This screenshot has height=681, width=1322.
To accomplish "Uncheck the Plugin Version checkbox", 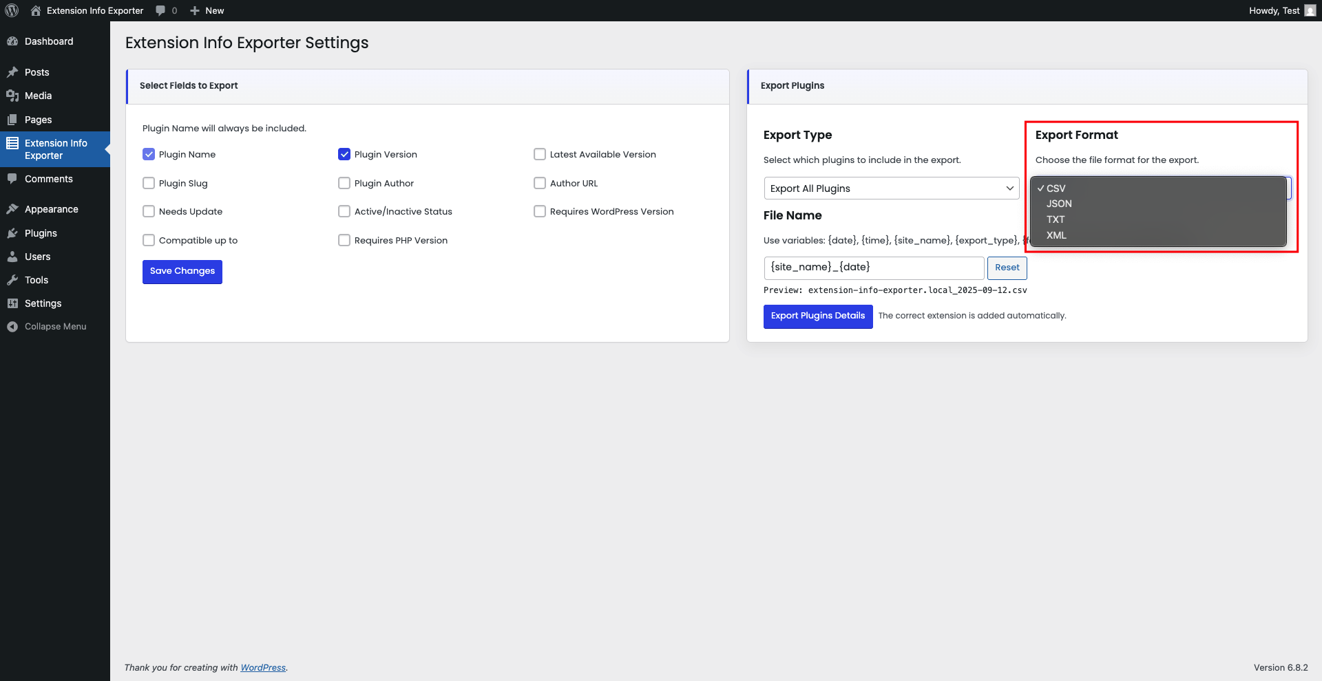I will click(344, 154).
